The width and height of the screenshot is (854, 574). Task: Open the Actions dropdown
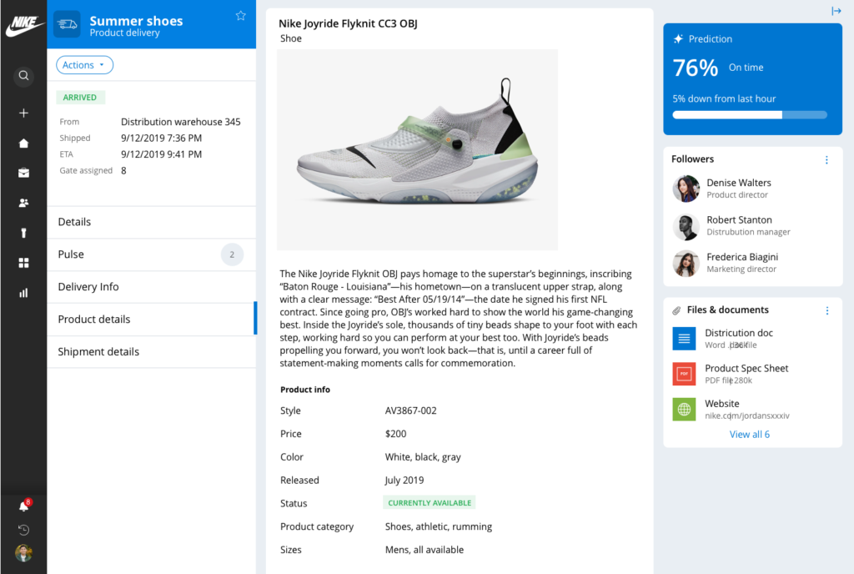[x=84, y=65]
